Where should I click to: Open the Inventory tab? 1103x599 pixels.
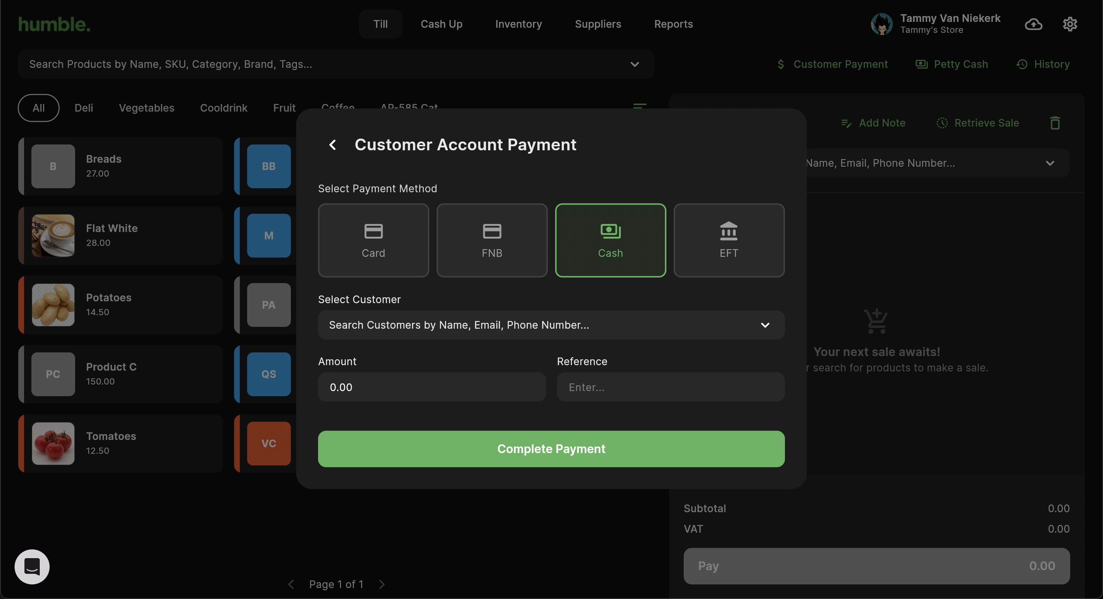pos(519,24)
